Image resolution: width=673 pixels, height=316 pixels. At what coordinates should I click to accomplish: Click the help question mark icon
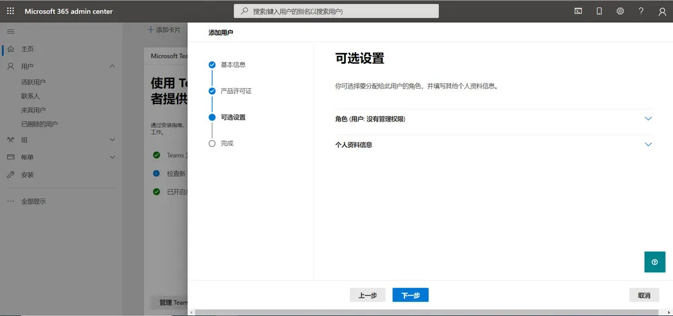click(641, 11)
